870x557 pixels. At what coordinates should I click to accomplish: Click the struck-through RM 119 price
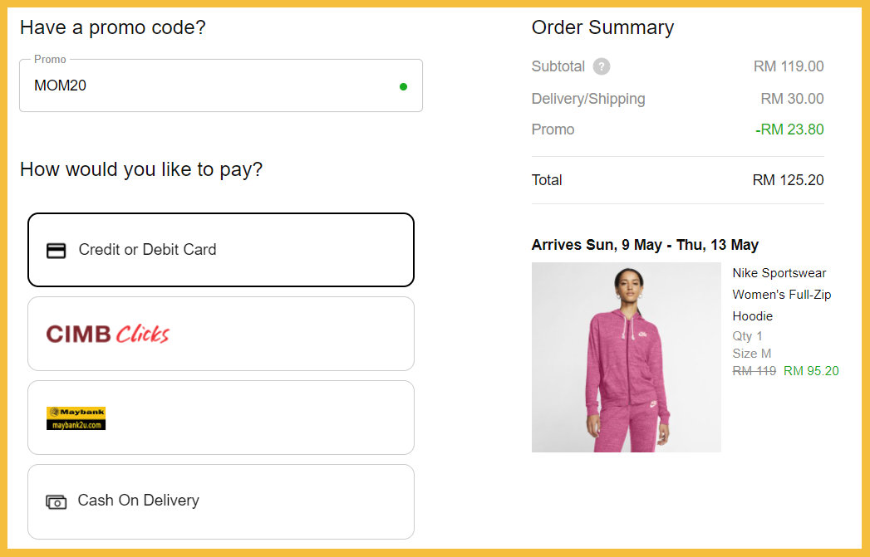click(x=754, y=371)
